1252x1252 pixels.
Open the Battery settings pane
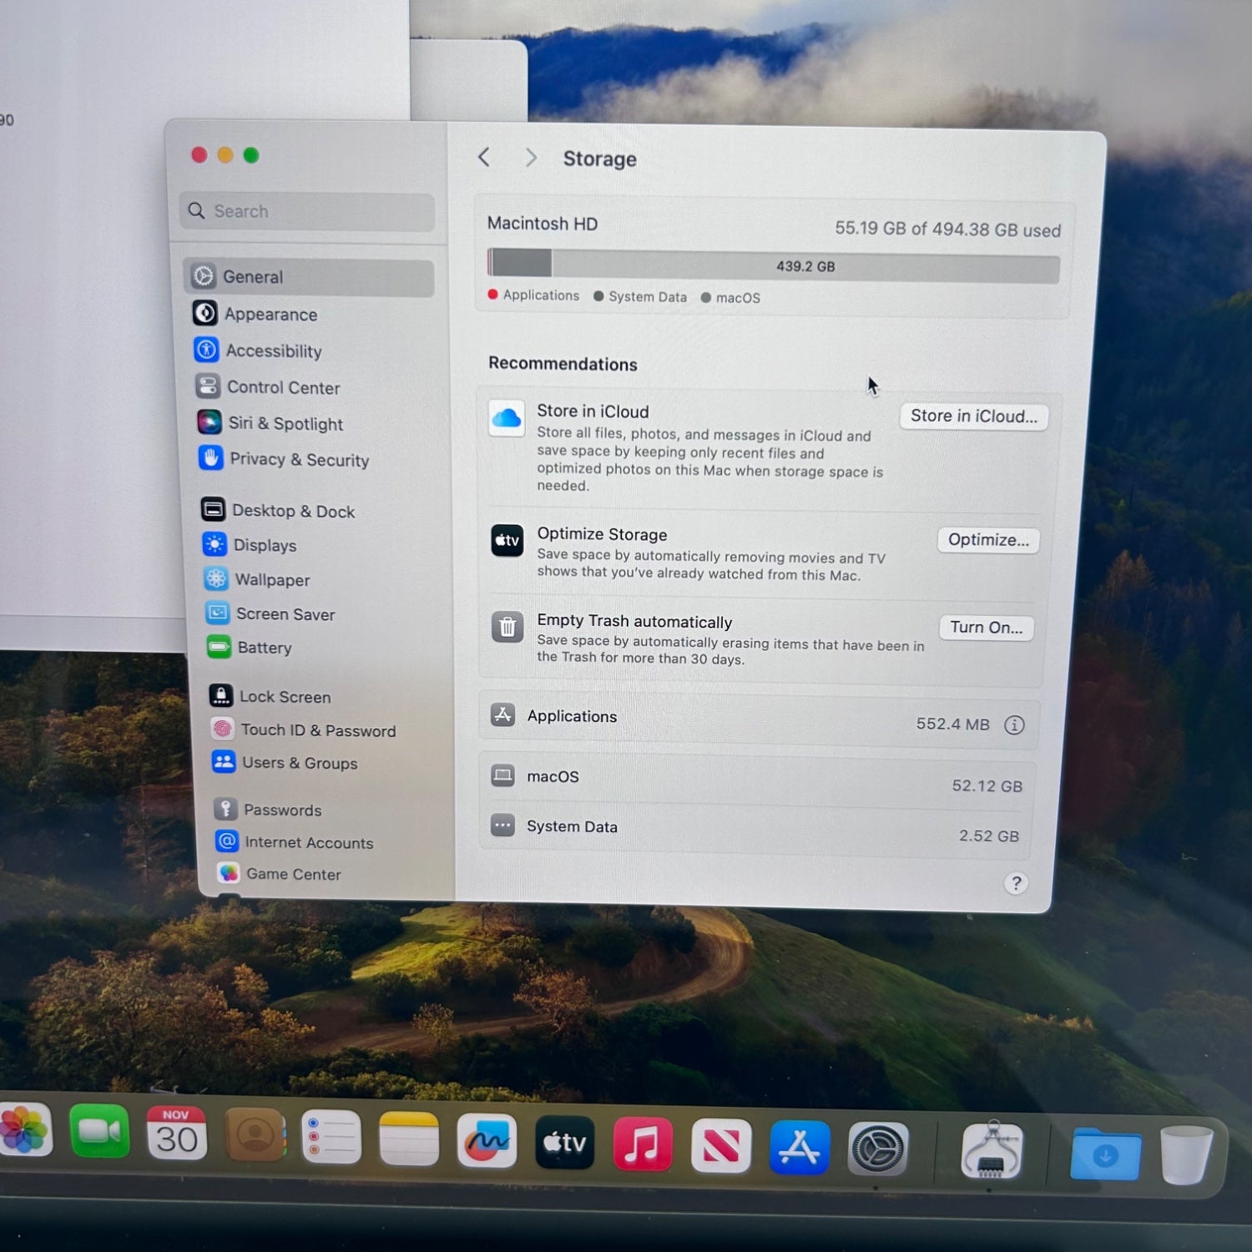pos(264,648)
